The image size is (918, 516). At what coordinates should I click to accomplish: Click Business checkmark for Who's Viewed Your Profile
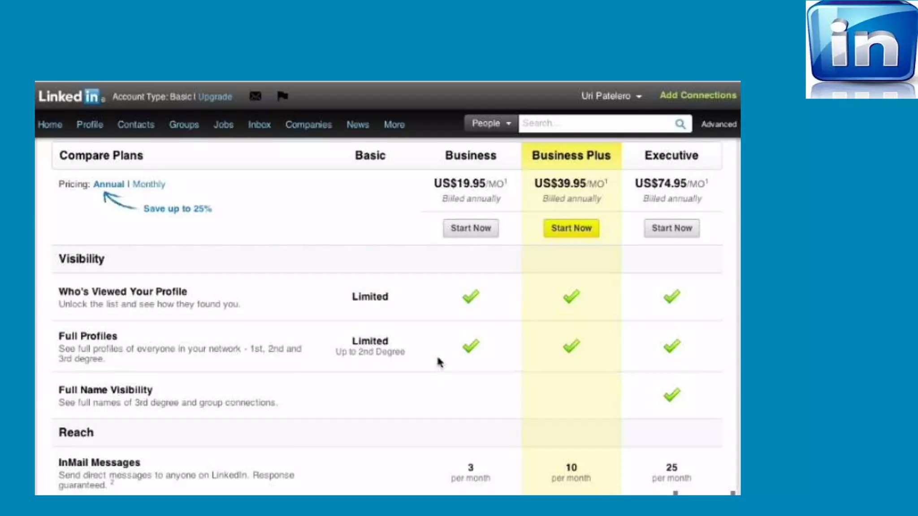click(471, 297)
